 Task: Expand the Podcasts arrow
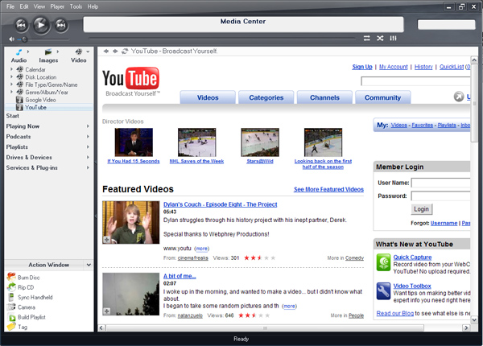click(x=88, y=136)
